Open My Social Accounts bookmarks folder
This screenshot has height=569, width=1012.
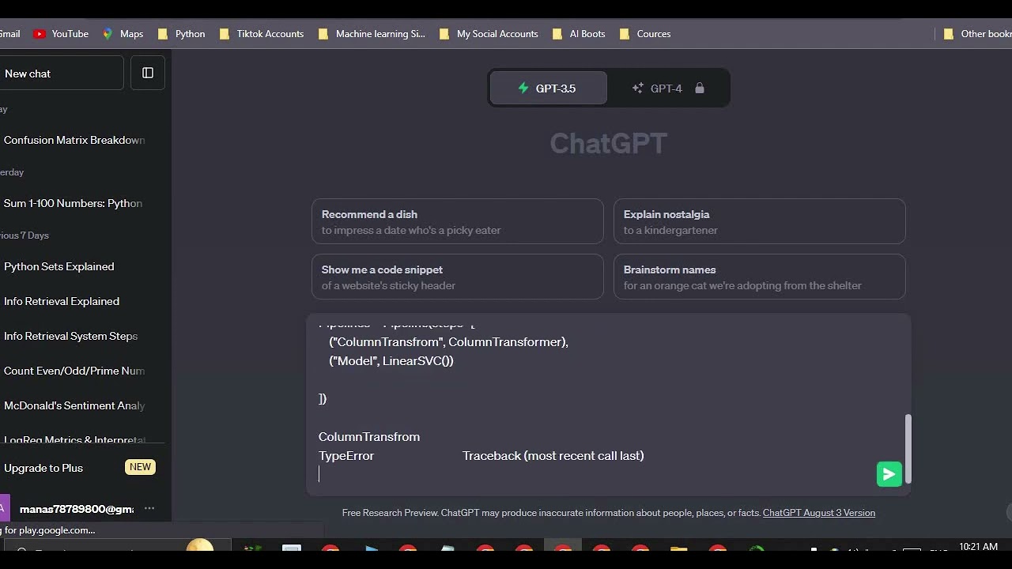click(x=489, y=34)
